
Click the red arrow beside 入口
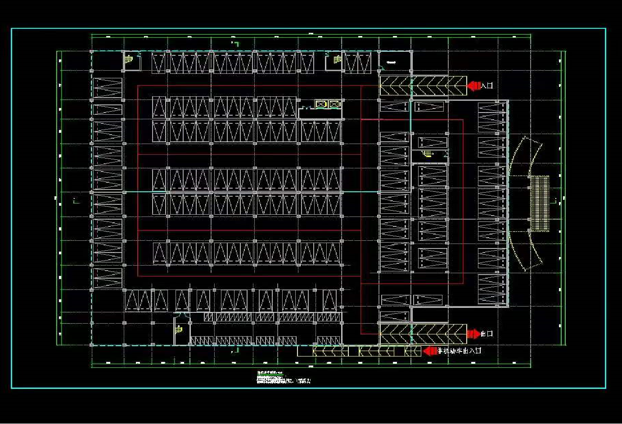pyautogui.click(x=474, y=85)
